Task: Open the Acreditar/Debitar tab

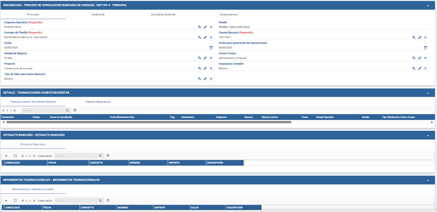Action: [163, 14]
